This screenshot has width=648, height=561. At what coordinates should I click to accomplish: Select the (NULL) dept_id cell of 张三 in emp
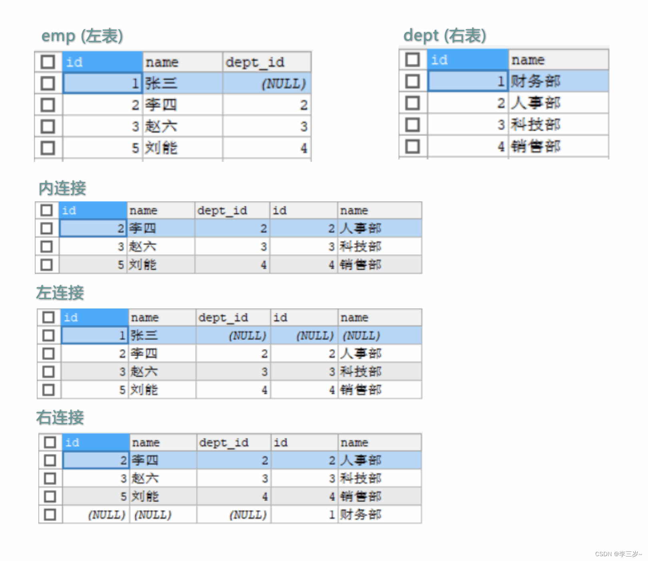pos(267,84)
